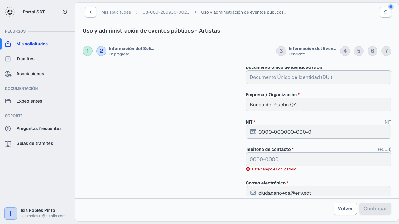Viewport: 399px width, 224px height.
Task: Jump to step 5 in the stepper
Action: [x=359, y=51]
